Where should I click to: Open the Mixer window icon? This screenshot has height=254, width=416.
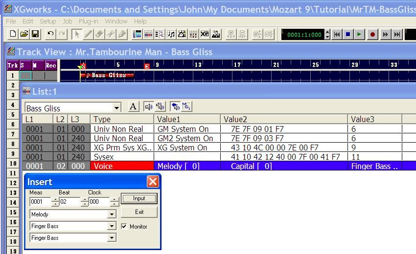click(x=193, y=34)
